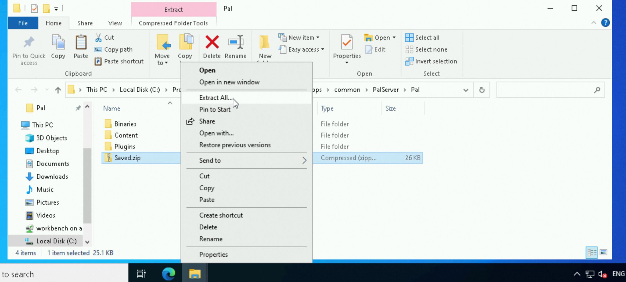Click the Forward navigation arrow
The height and width of the screenshot is (282, 626).
click(34, 90)
